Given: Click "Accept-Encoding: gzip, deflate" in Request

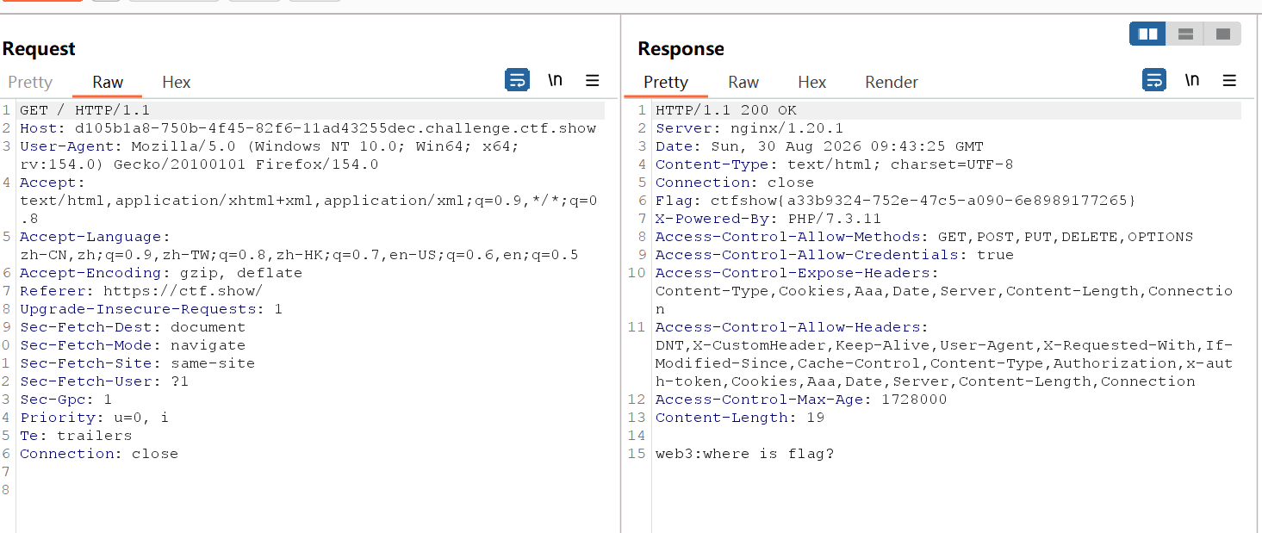Looking at the screenshot, I should click(161, 273).
